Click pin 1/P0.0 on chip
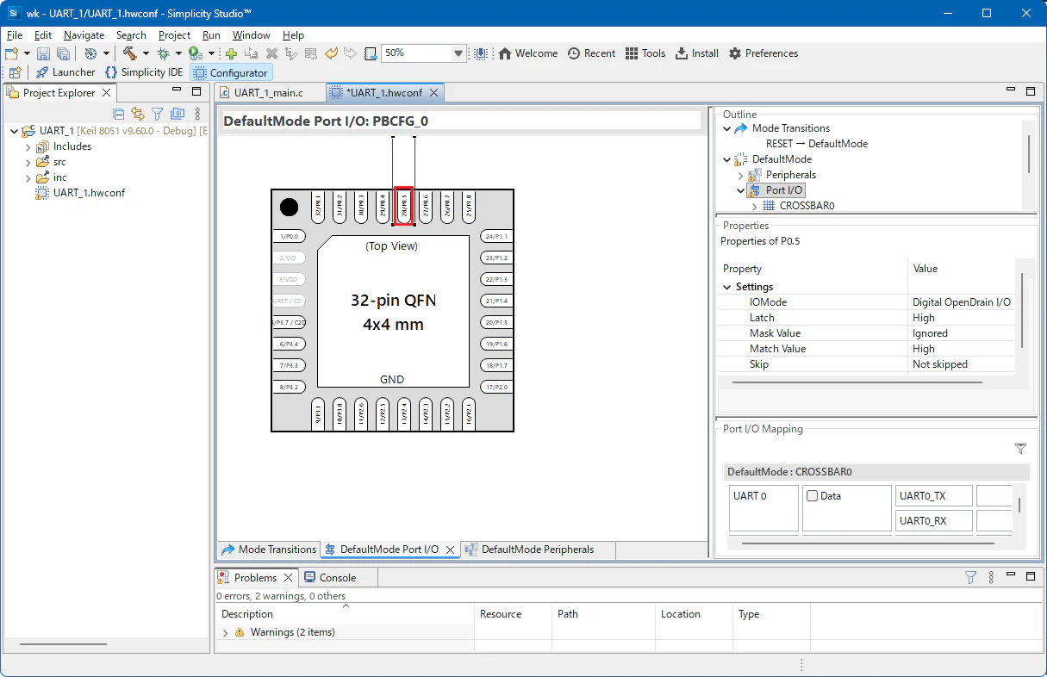The image size is (1047, 677). (x=289, y=236)
